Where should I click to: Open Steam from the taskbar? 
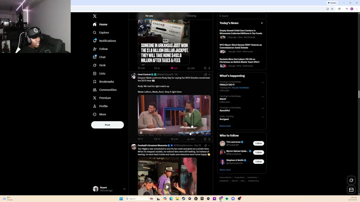click(183, 199)
